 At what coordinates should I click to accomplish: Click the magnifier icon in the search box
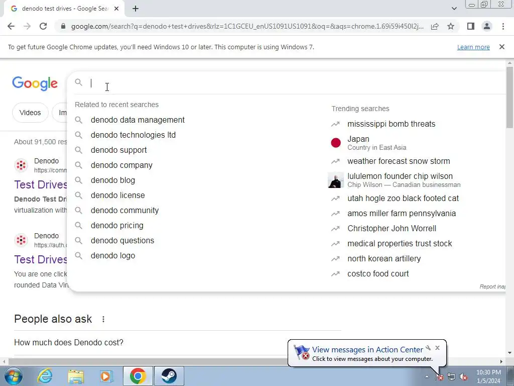point(79,82)
